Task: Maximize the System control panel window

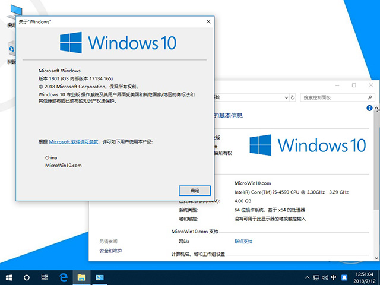Action: [354, 85]
